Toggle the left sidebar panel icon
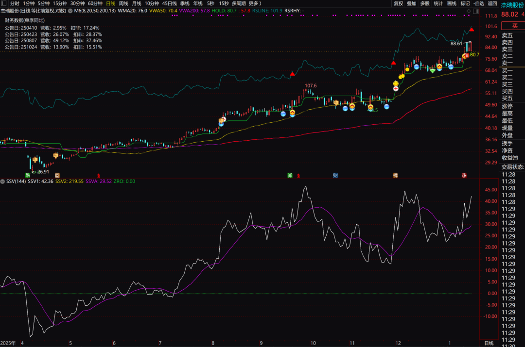 (4, 3)
